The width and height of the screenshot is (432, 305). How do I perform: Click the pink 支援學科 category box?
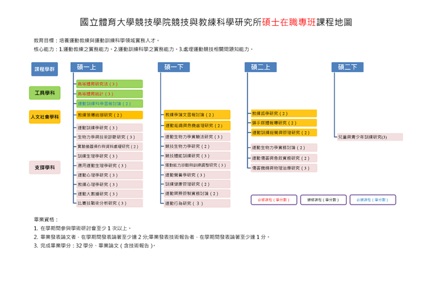[44, 167]
